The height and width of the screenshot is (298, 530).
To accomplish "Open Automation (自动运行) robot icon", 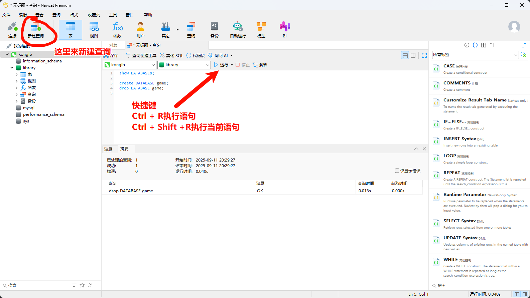I will 238,29.
